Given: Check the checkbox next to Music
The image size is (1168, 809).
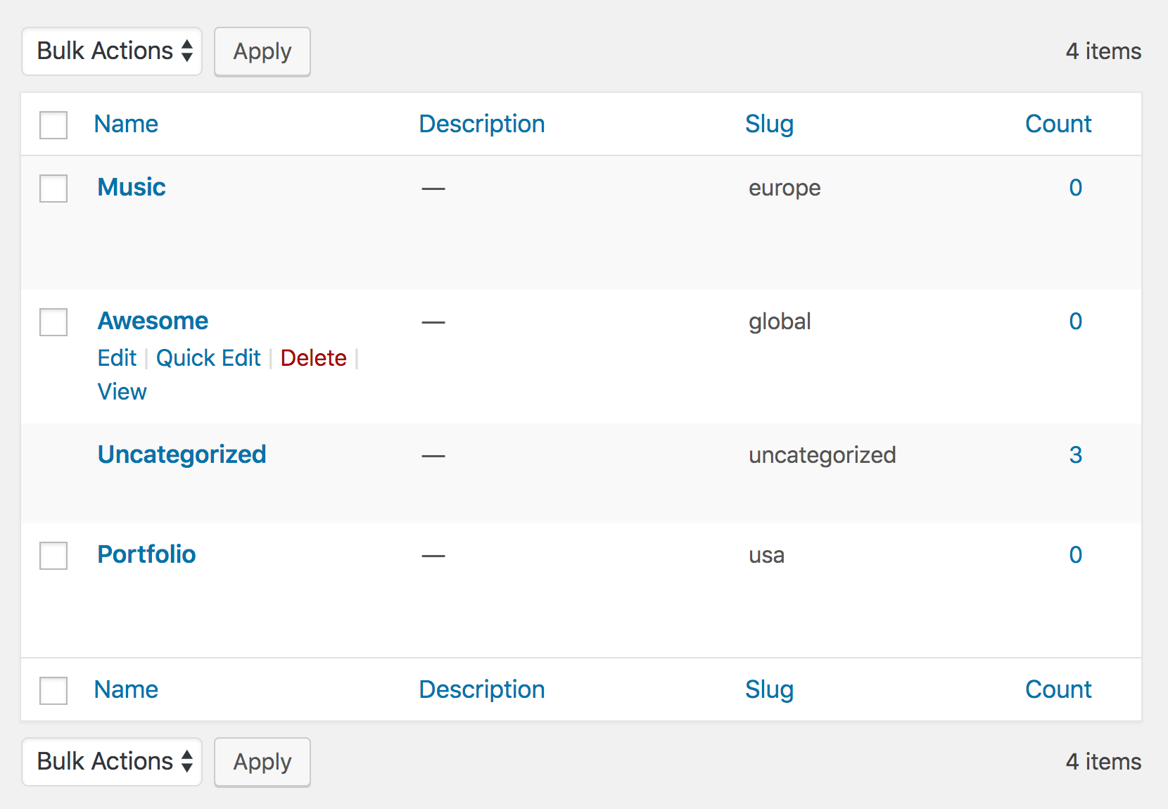Looking at the screenshot, I should point(53,188).
